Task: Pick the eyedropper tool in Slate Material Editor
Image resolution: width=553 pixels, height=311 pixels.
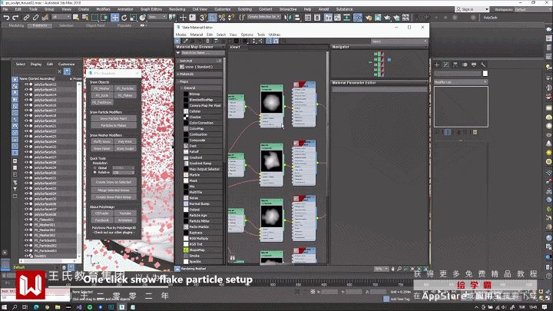Action: pos(186,41)
